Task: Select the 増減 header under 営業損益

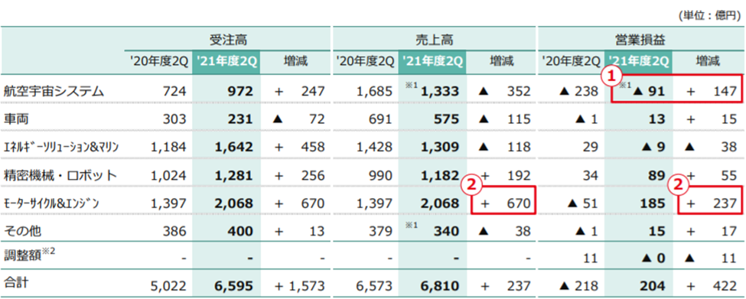Action: (x=708, y=61)
